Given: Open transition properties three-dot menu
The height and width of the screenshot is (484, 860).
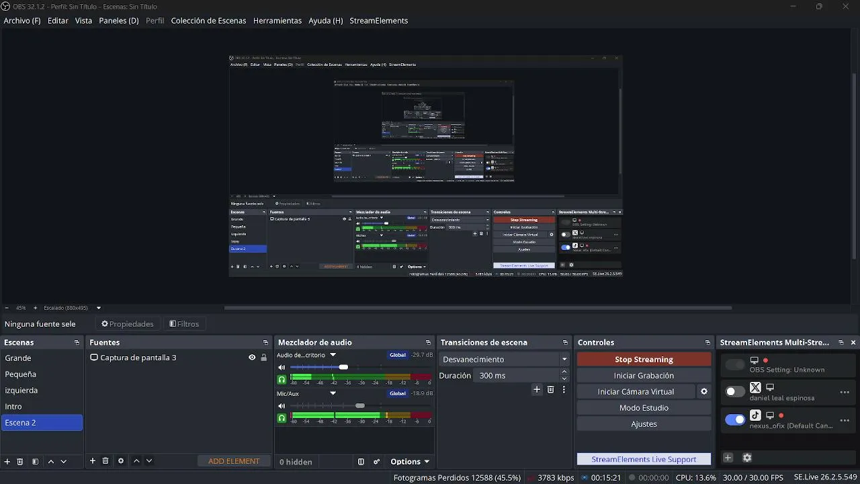Looking at the screenshot, I should pyautogui.click(x=564, y=389).
